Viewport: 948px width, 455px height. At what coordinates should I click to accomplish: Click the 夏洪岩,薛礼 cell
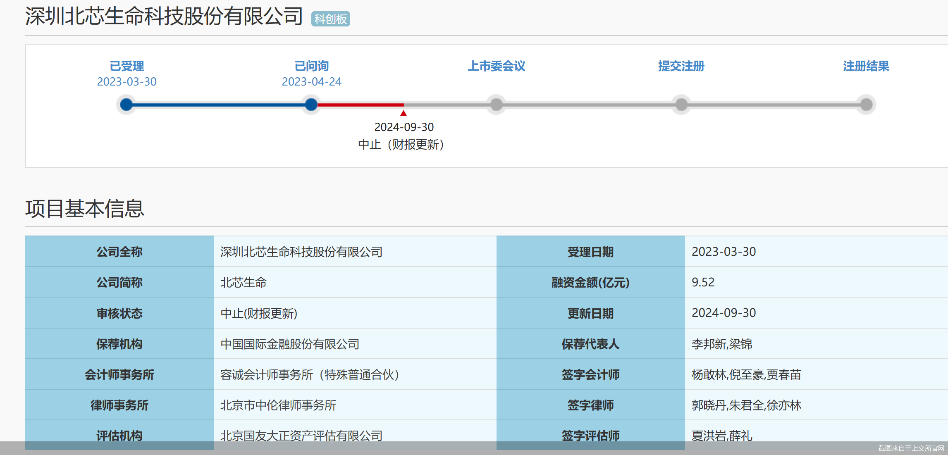tap(816, 435)
